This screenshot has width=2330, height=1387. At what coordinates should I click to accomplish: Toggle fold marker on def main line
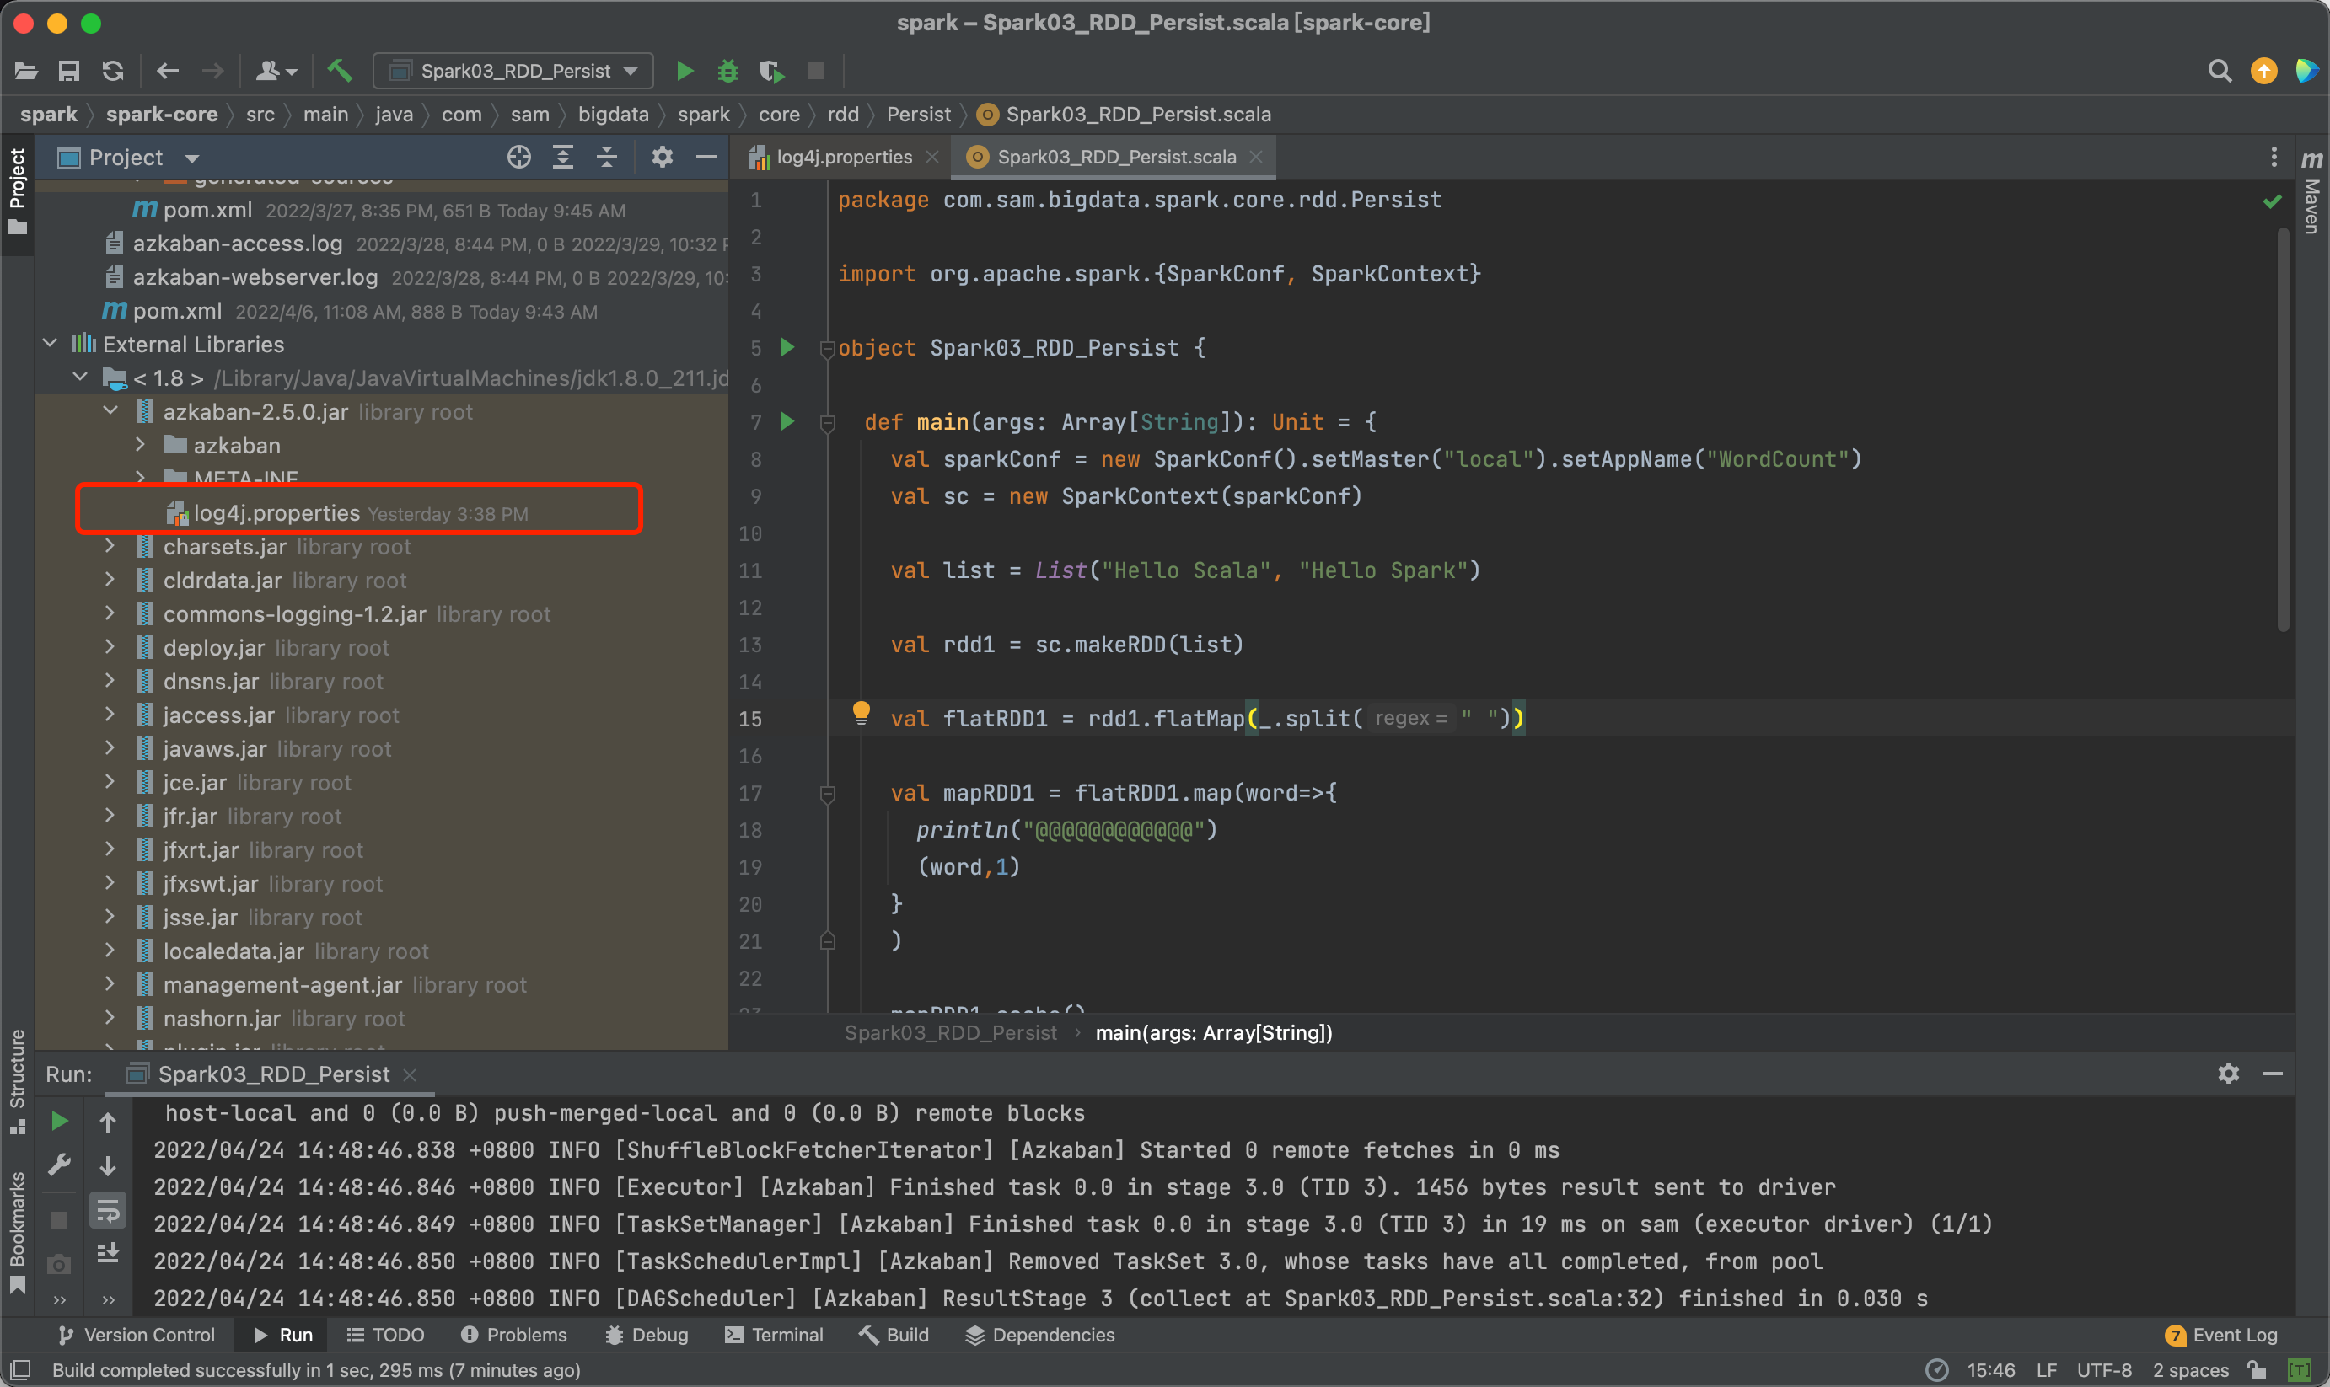coord(828,423)
